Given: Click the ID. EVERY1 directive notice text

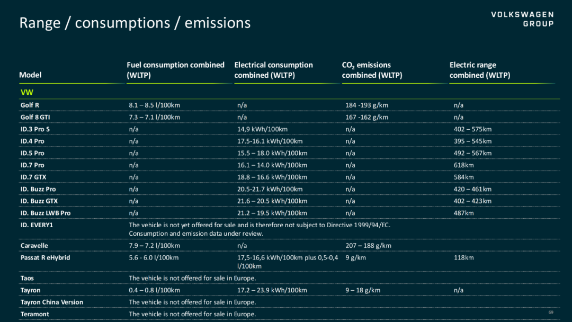Looking at the screenshot, I should 260,229.
